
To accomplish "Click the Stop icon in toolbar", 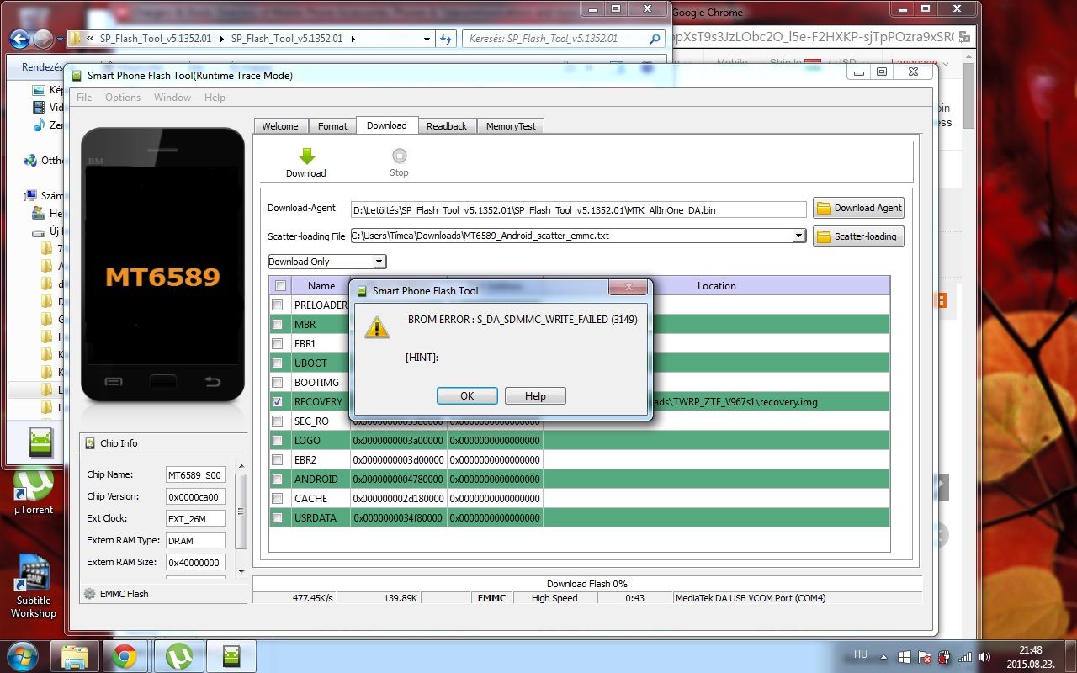I will pos(399,156).
